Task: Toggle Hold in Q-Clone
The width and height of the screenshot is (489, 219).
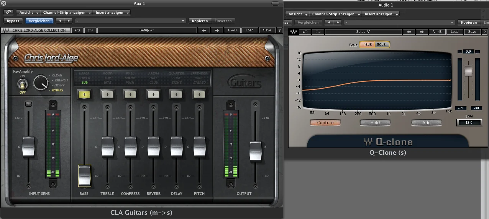Action: coord(375,123)
